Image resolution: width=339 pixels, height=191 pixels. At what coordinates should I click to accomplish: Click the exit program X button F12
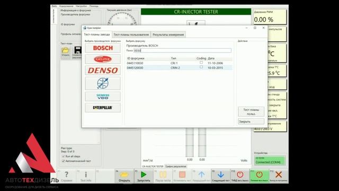[279, 176]
